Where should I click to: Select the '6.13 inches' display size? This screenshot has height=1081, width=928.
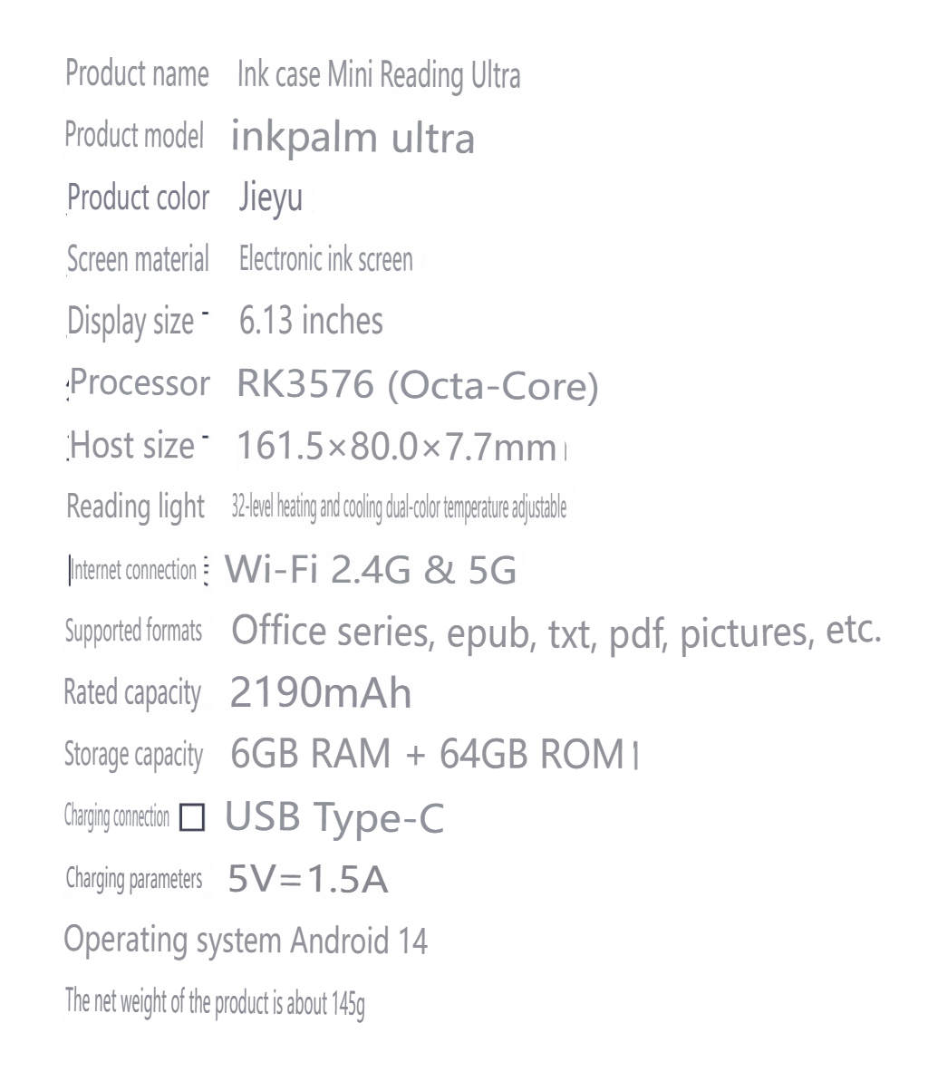click(311, 321)
